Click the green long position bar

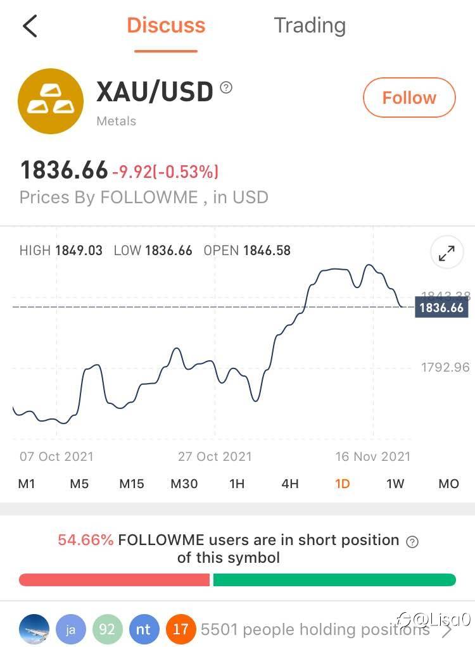tap(334, 580)
